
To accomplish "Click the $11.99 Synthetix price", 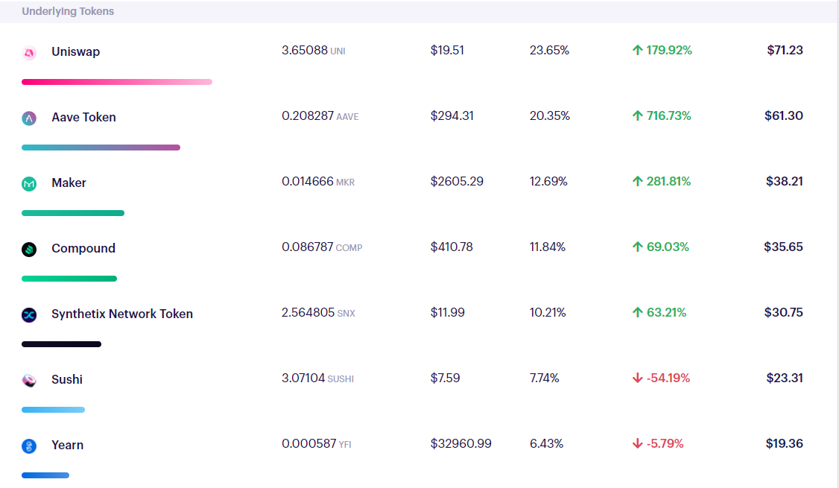I will (x=447, y=312).
